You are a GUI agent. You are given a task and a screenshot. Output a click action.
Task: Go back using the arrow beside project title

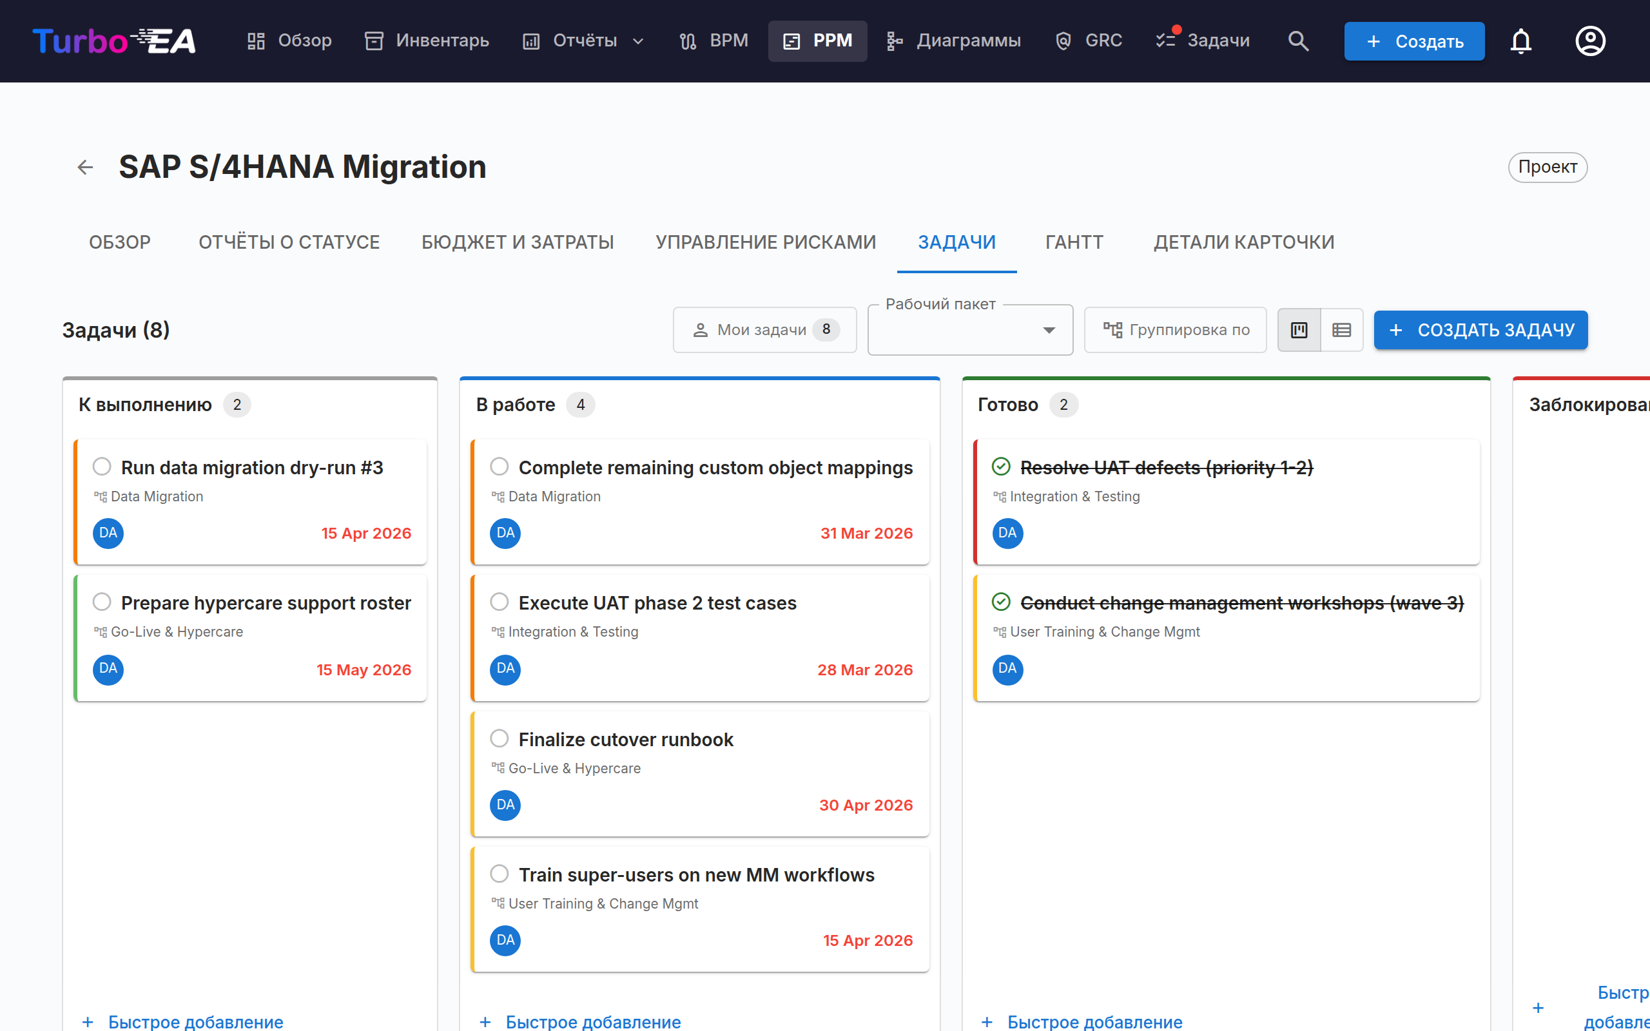(85, 167)
